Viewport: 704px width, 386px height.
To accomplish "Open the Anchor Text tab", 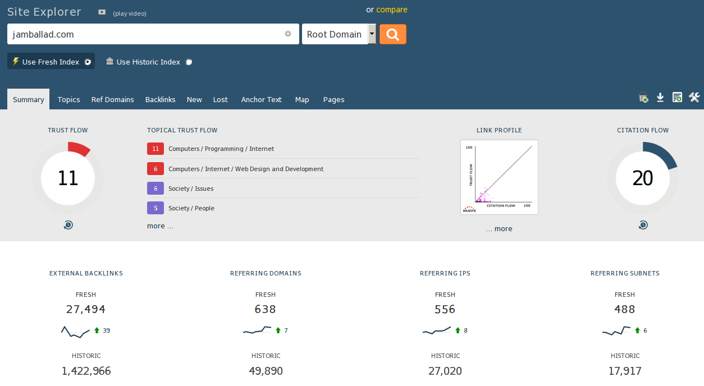I will (x=261, y=99).
